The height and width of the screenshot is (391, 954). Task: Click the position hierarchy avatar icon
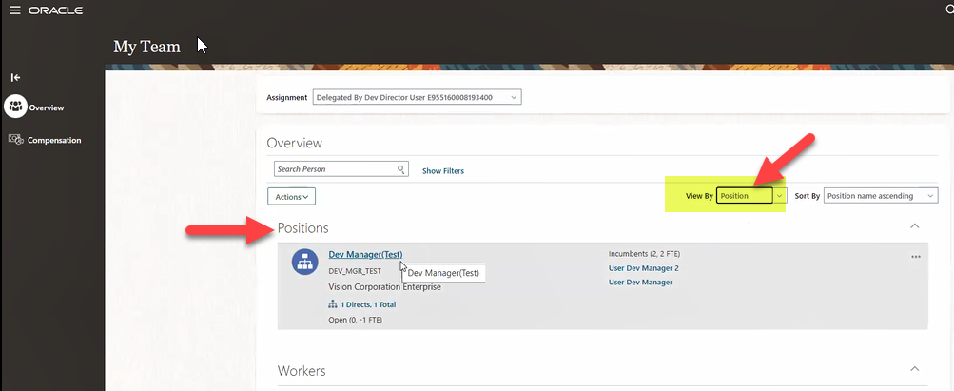[304, 263]
